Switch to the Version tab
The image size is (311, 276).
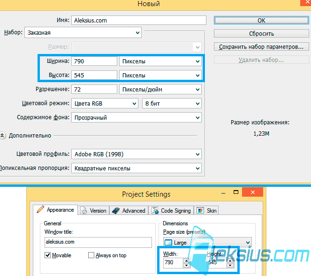[x=94, y=211]
